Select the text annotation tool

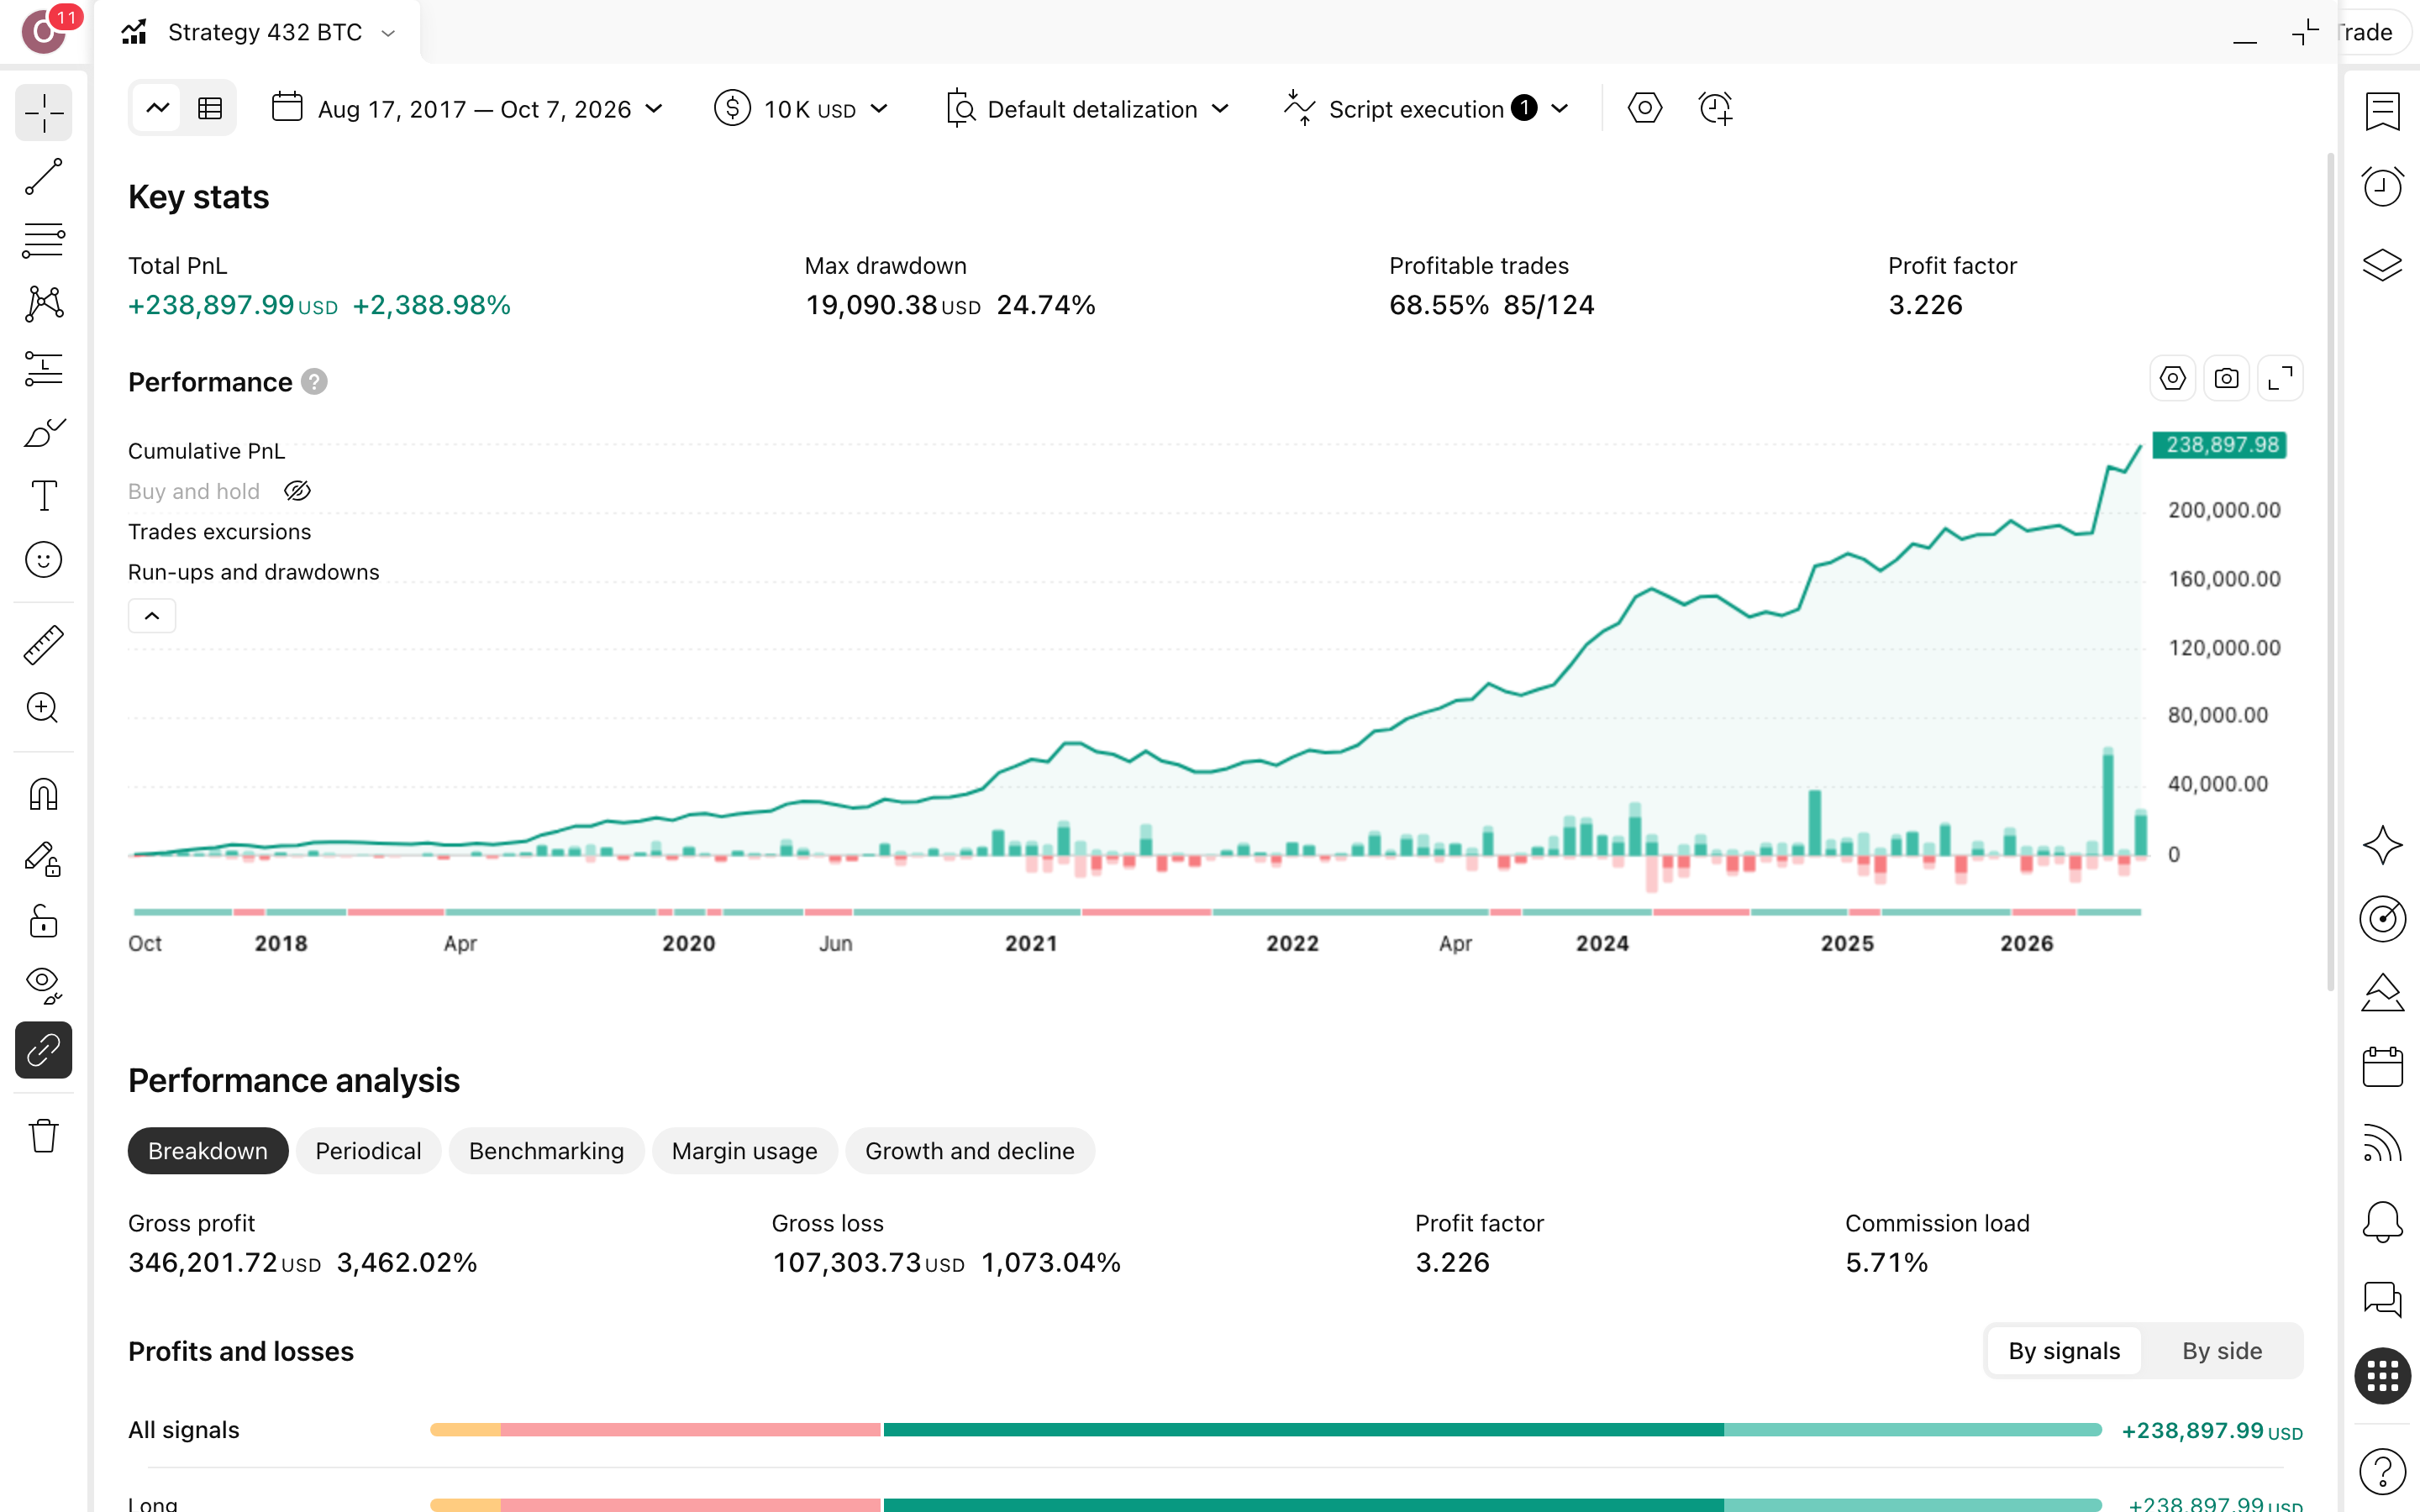[x=44, y=496]
